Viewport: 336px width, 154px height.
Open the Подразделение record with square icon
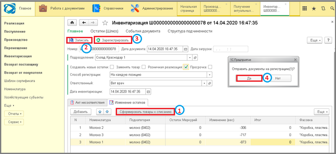pos(195,57)
